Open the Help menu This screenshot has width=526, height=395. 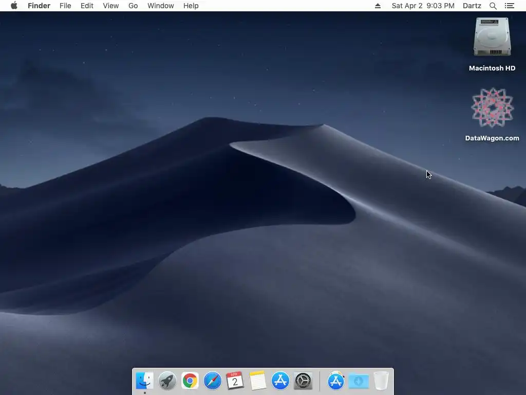(x=191, y=6)
